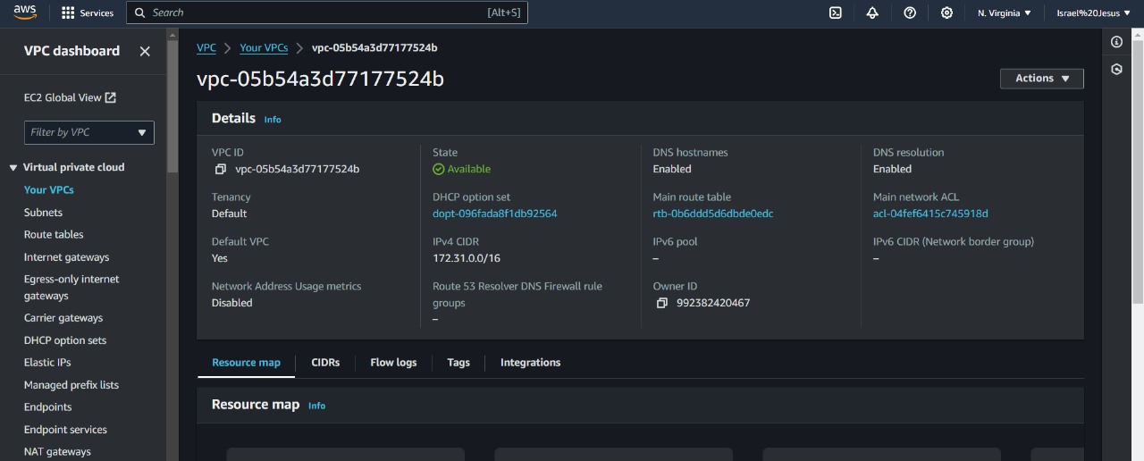1144x461 pixels.
Task: Open Details Info link
Action: point(273,120)
